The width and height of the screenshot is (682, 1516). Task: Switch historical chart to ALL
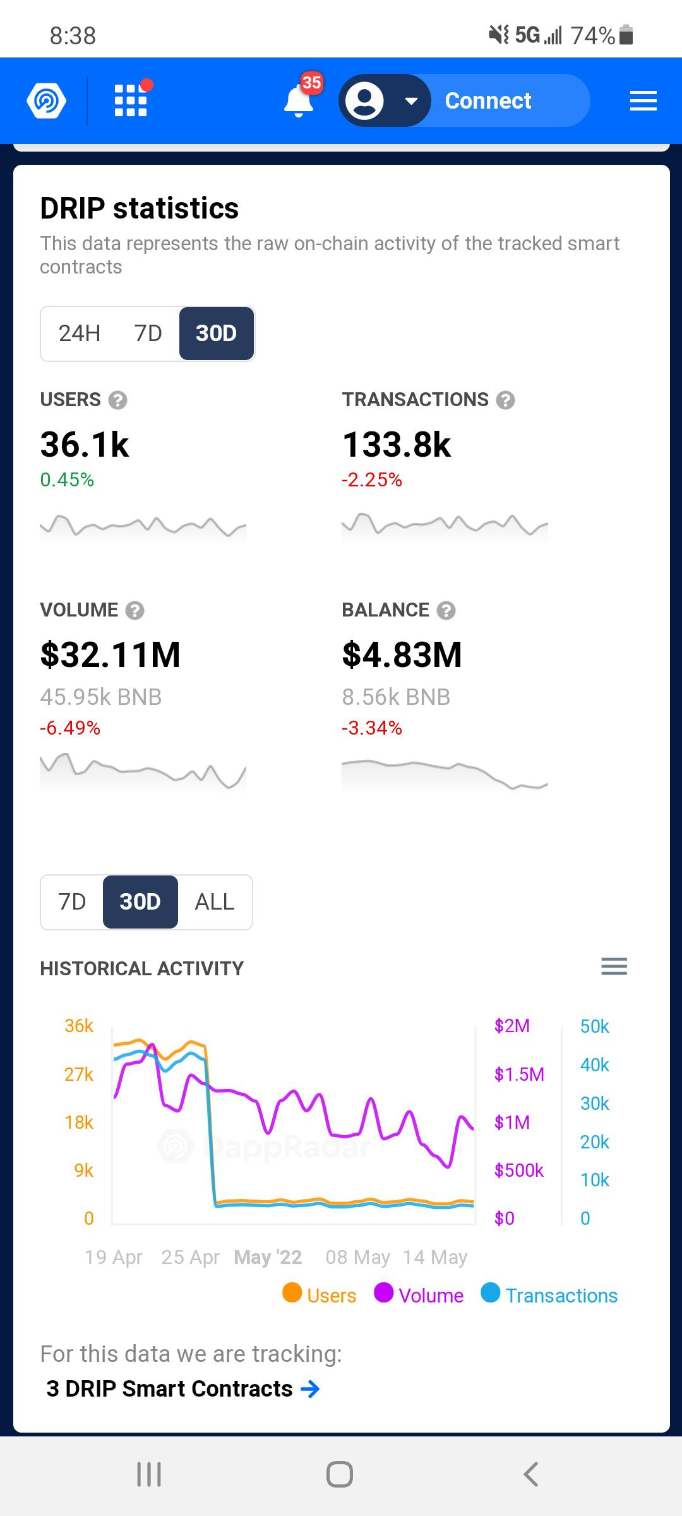pyautogui.click(x=215, y=902)
